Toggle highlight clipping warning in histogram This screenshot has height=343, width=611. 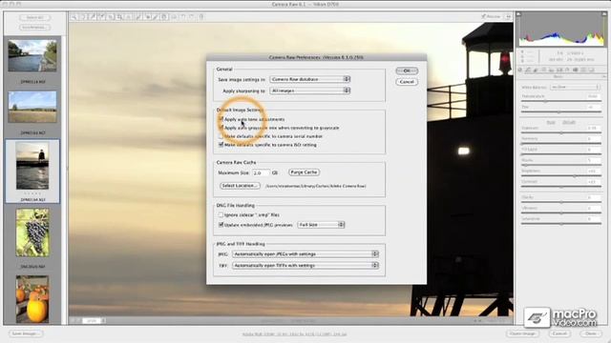[604, 14]
